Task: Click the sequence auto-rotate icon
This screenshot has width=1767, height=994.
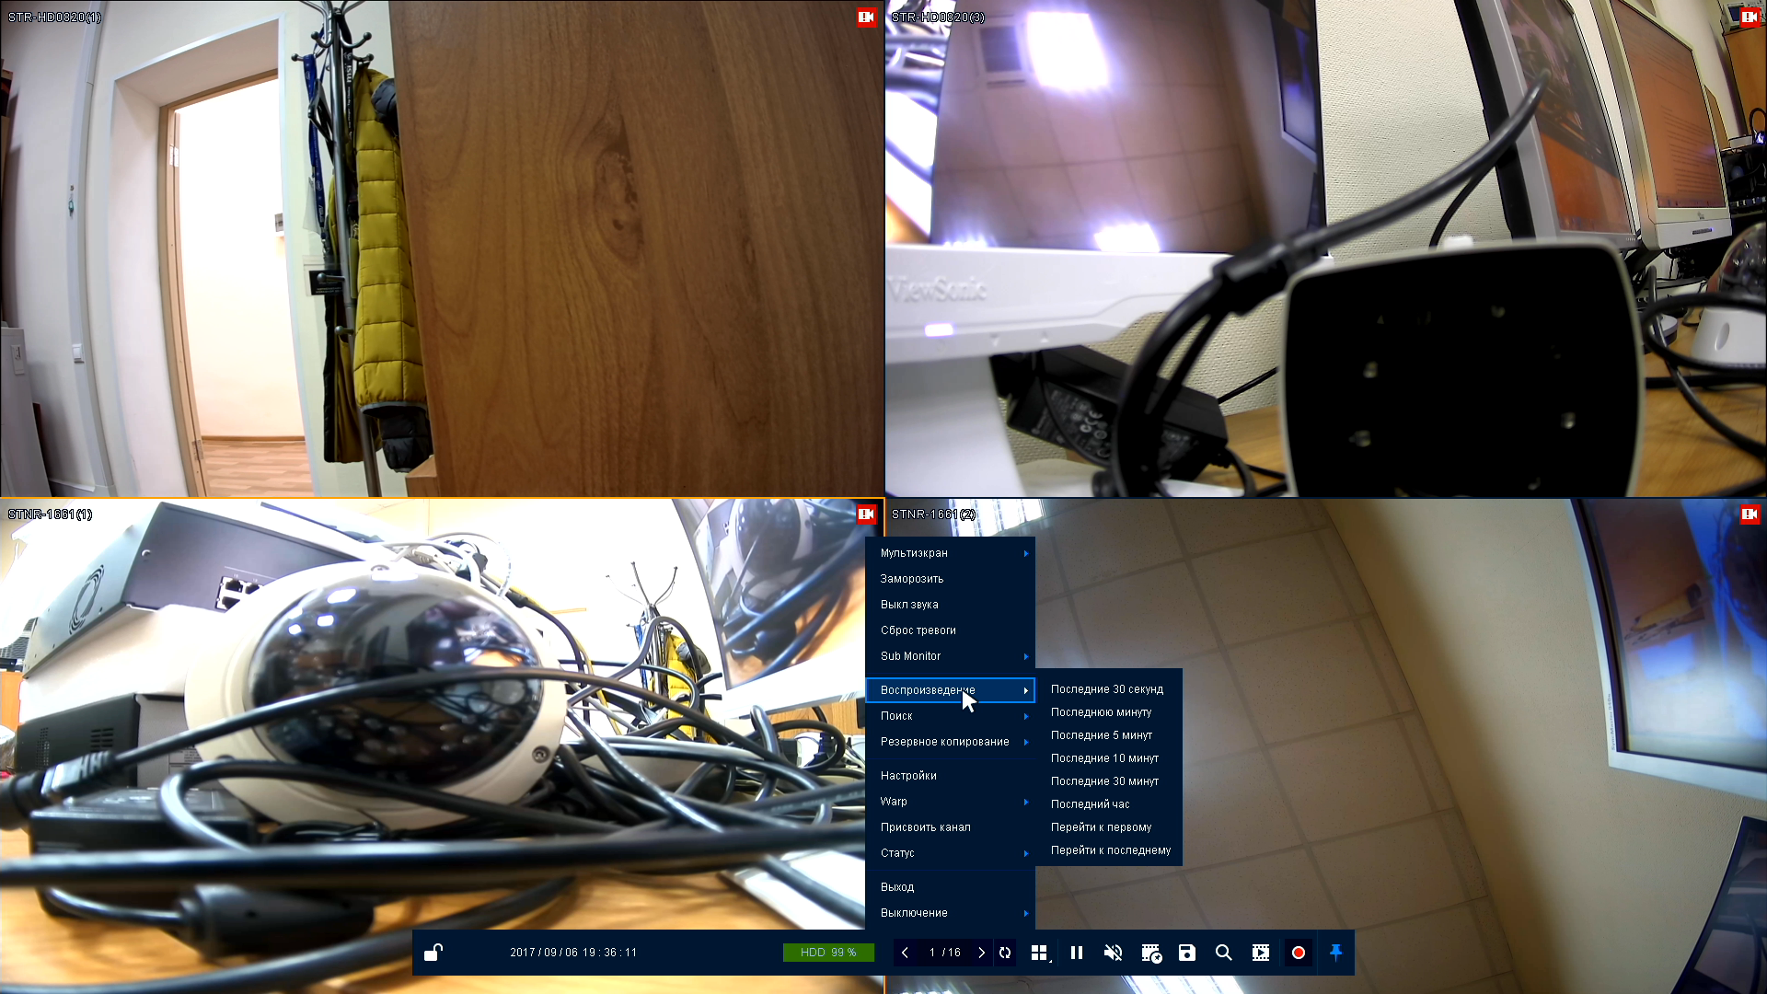Action: click(x=1005, y=953)
